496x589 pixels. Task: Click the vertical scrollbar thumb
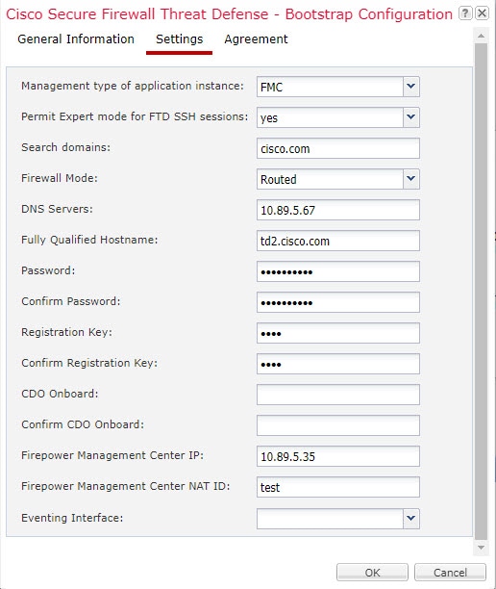point(481,292)
